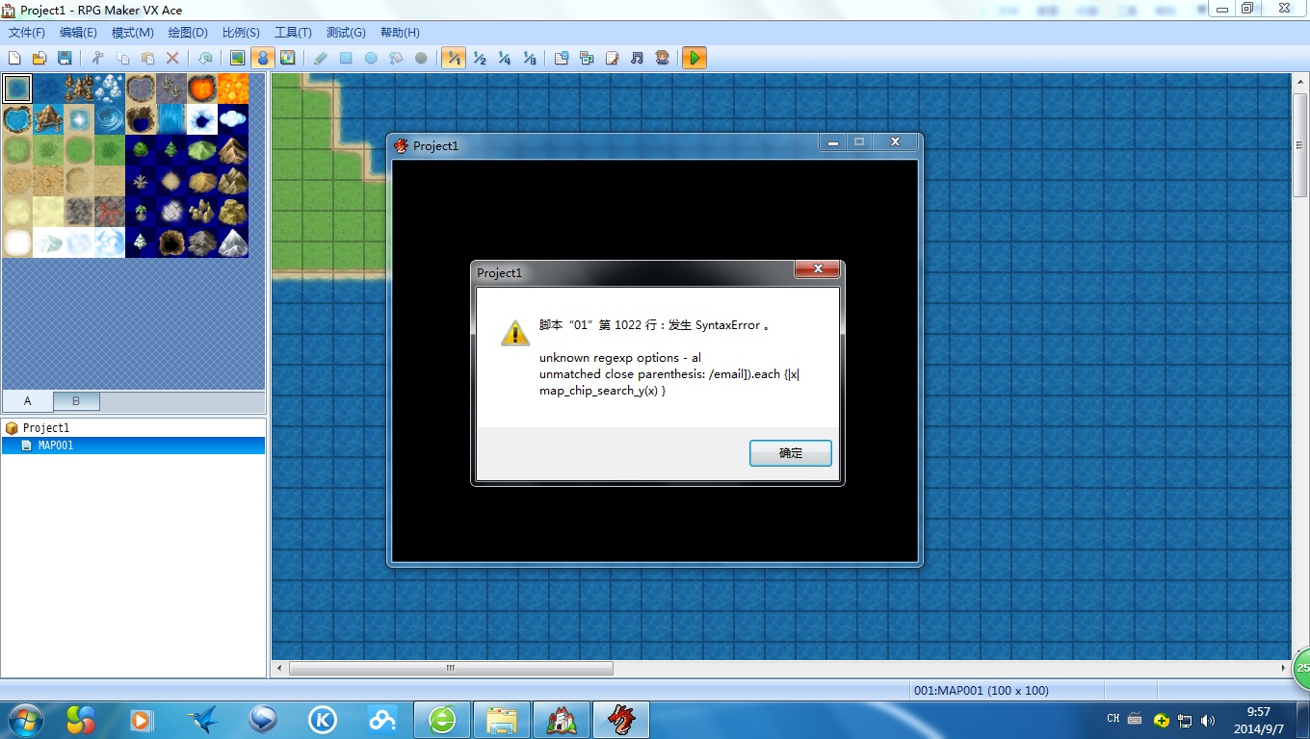Select the Project1 root tree item

tap(45, 428)
